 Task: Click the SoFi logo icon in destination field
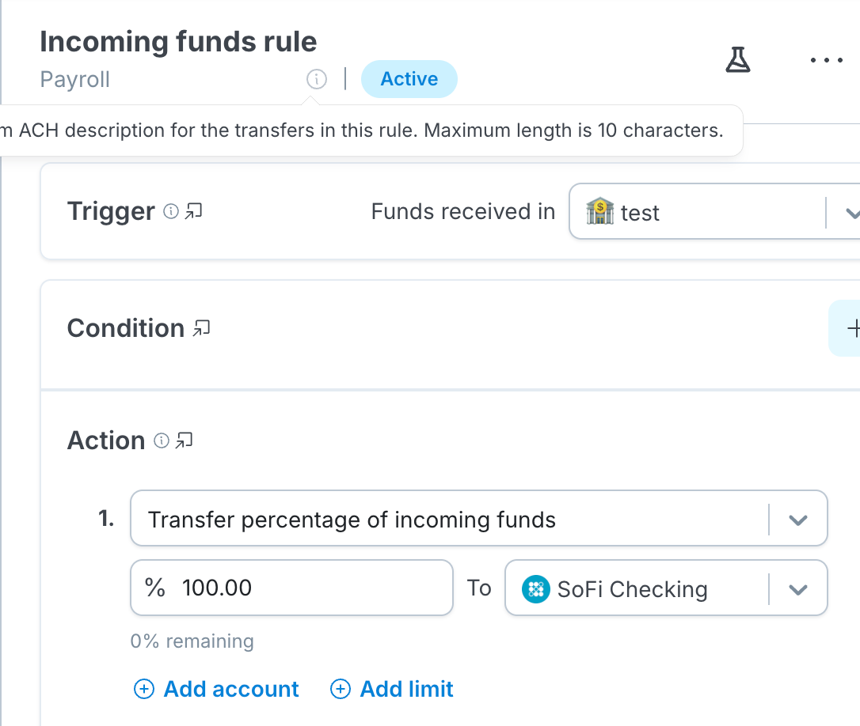(536, 589)
